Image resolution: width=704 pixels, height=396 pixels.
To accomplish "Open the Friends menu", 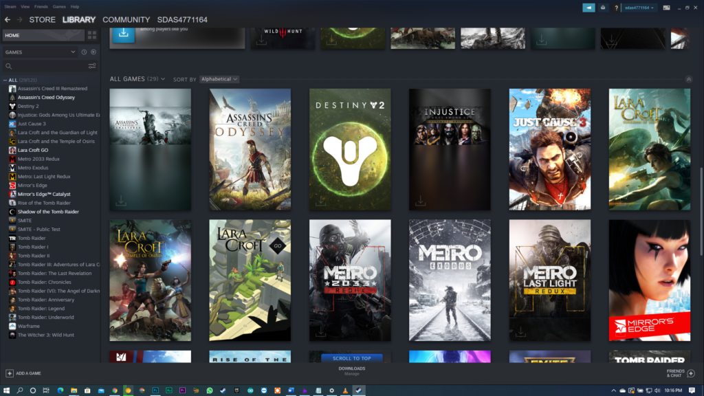I will click(x=41, y=7).
